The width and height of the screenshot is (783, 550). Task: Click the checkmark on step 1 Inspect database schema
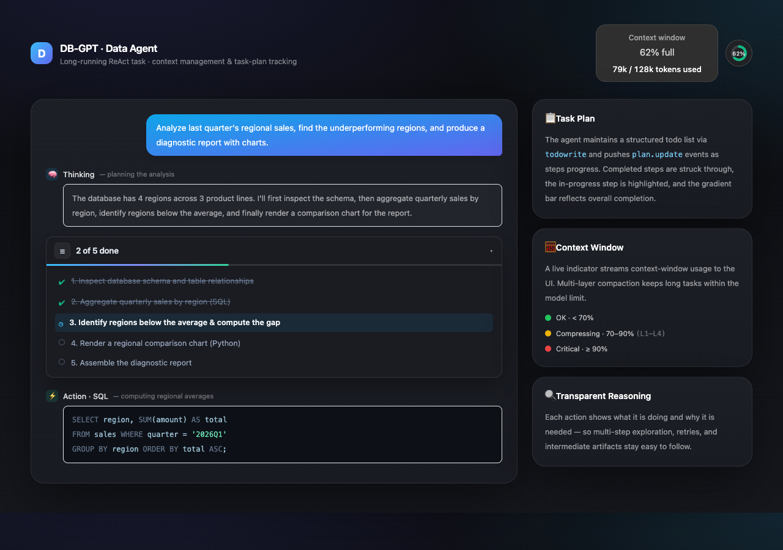62,282
